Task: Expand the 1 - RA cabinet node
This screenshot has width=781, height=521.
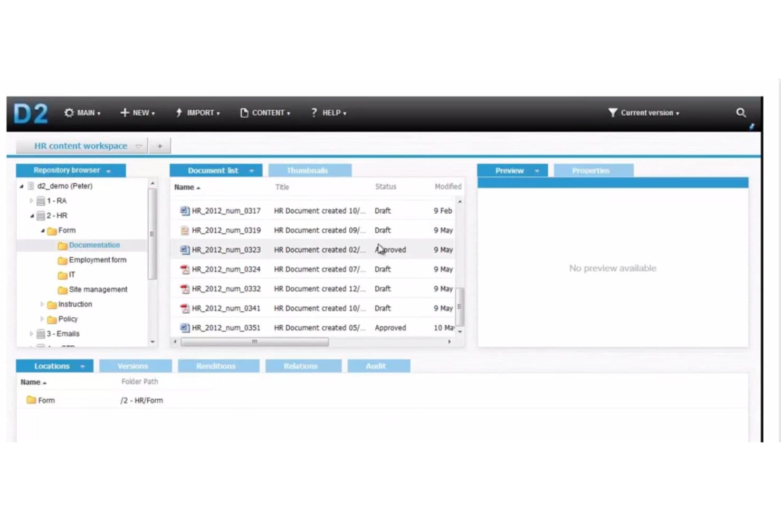Action: (x=31, y=201)
